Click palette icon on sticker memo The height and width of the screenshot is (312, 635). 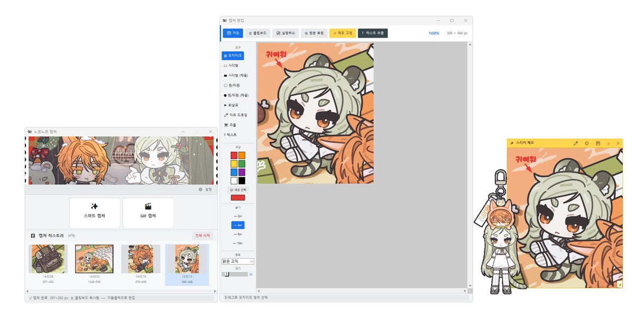pos(587,143)
